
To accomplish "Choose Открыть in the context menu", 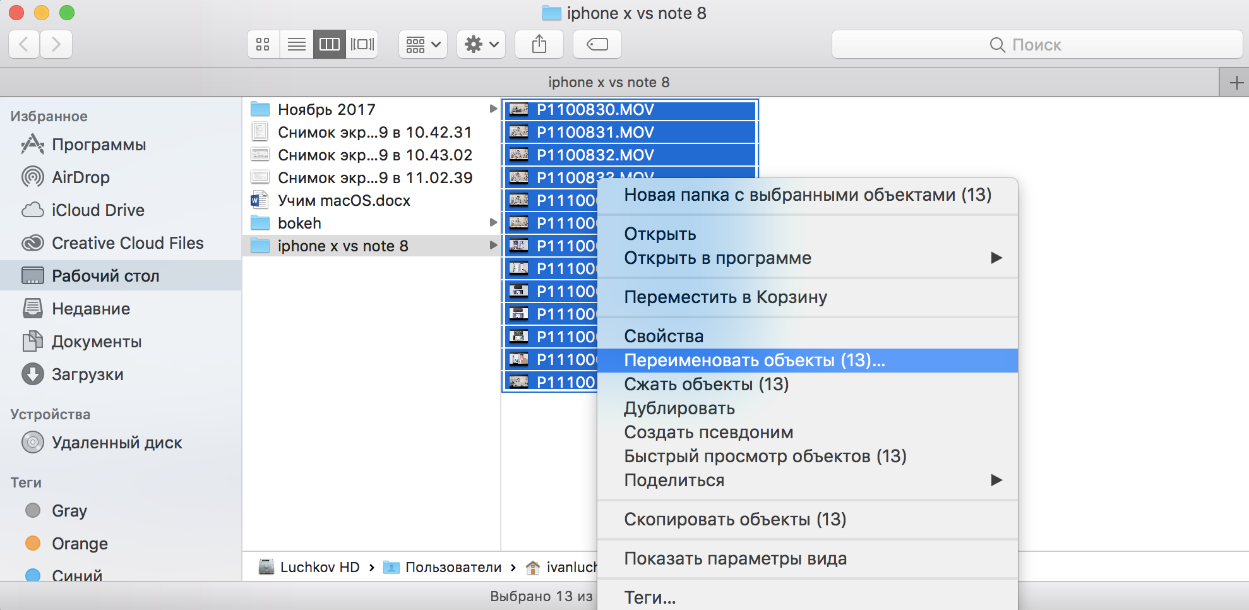I will (x=808, y=234).
